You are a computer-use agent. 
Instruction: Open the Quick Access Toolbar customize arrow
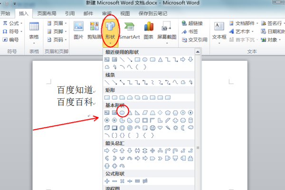15,4
